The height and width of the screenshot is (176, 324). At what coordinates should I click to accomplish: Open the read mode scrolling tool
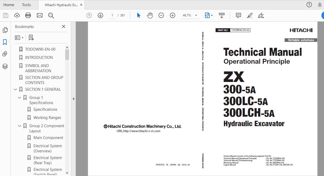pyautogui.click(x=222, y=15)
